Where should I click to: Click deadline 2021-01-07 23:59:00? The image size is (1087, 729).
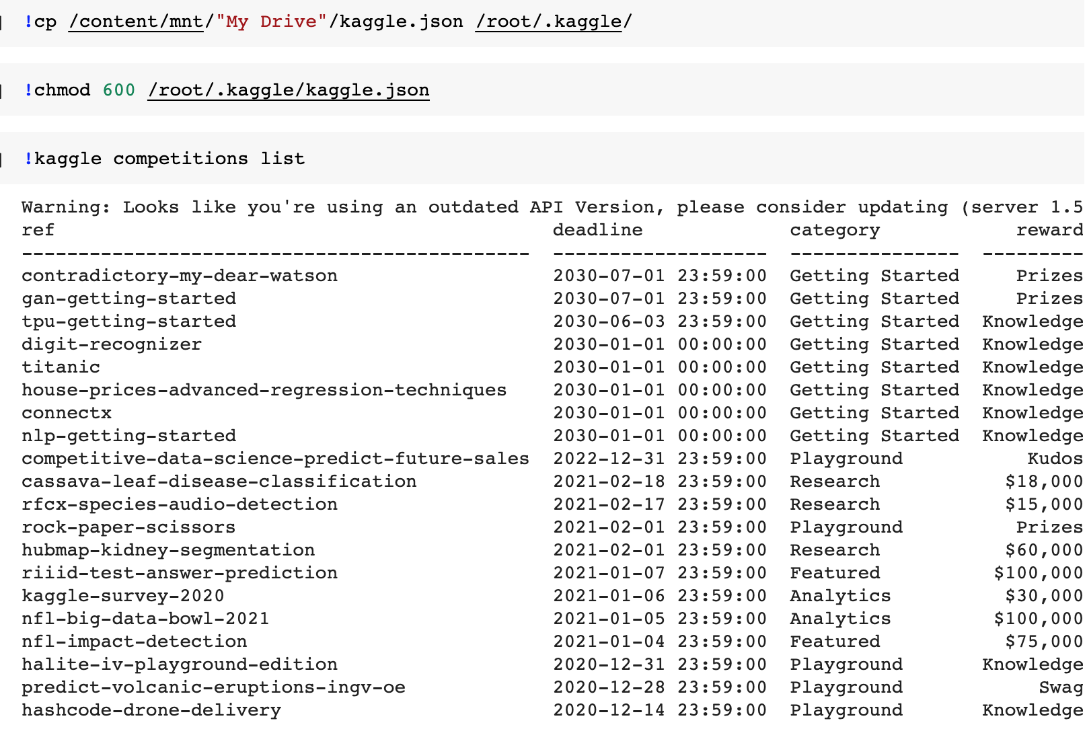click(x=660, y=573)
